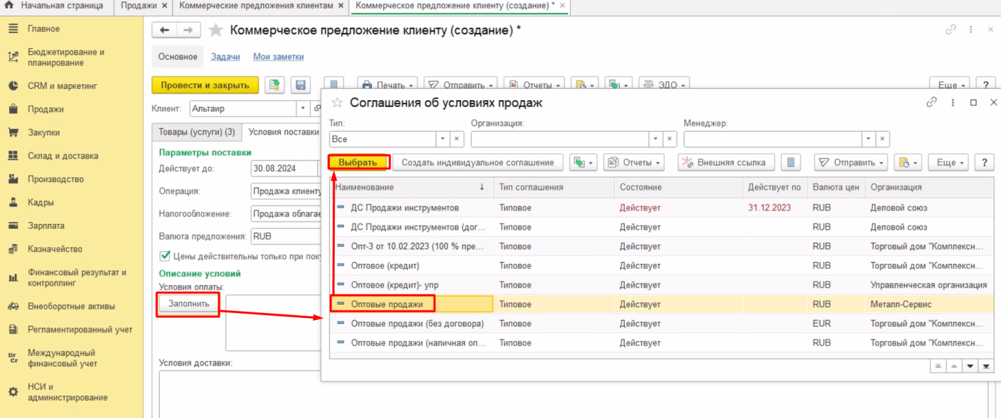Click the save (floppy disk) icon
Screen dimensions: 1001x418
click(301, 85)
